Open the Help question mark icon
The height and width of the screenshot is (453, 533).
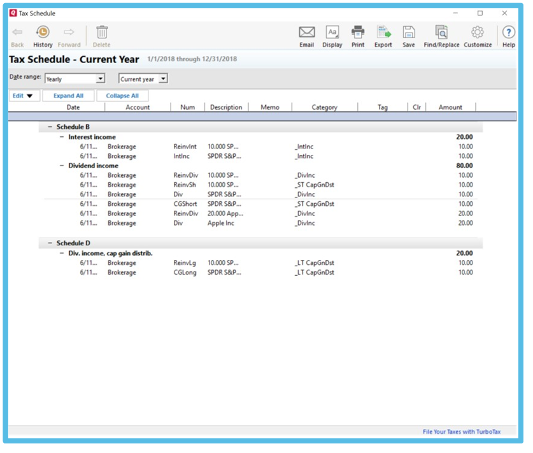(509, 32)
